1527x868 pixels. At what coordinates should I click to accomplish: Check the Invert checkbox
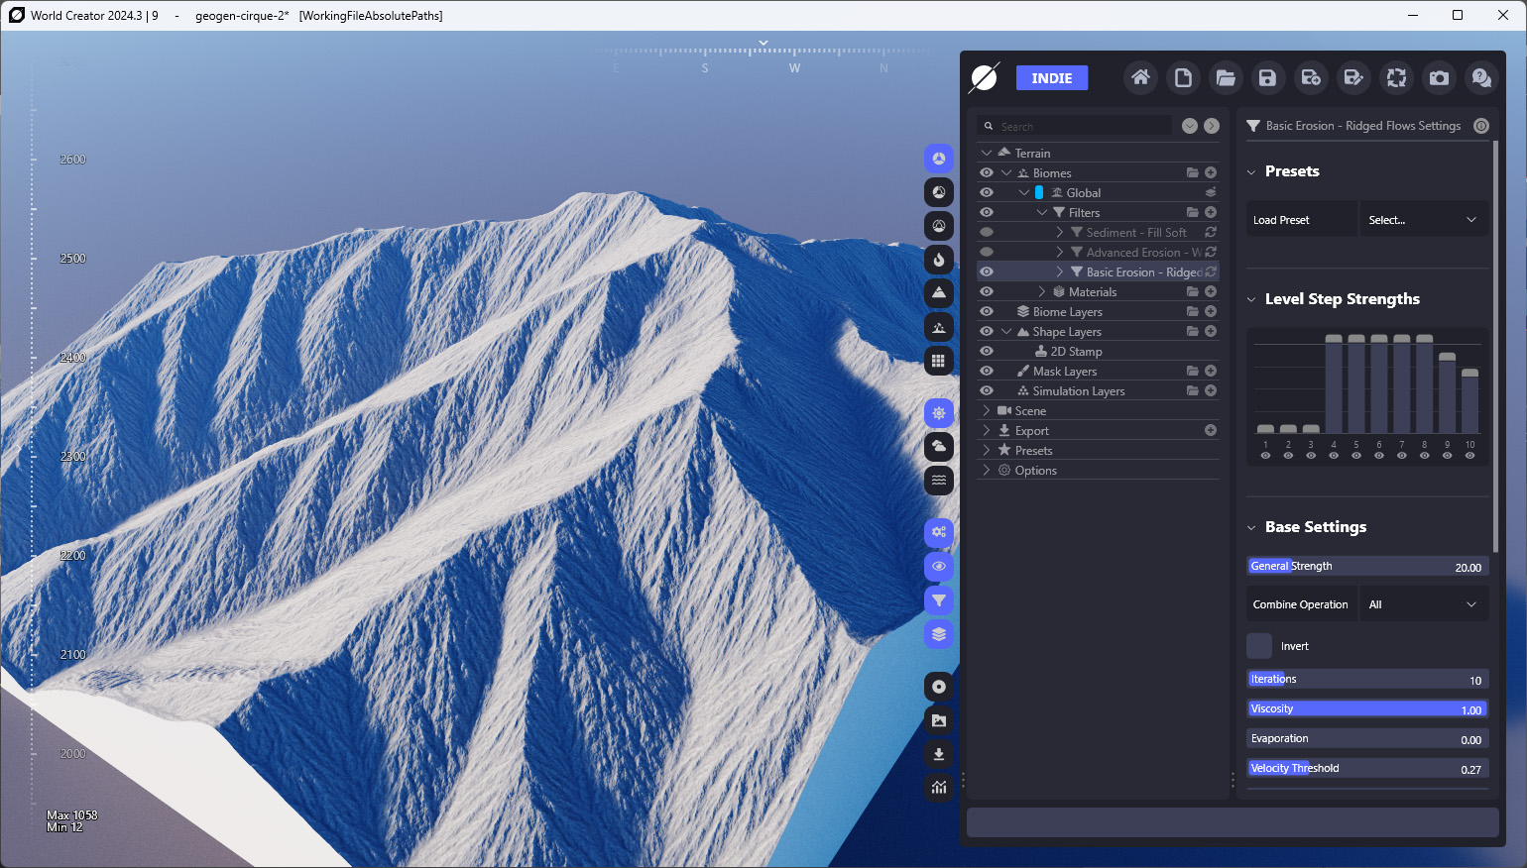tap(1259, 646)
